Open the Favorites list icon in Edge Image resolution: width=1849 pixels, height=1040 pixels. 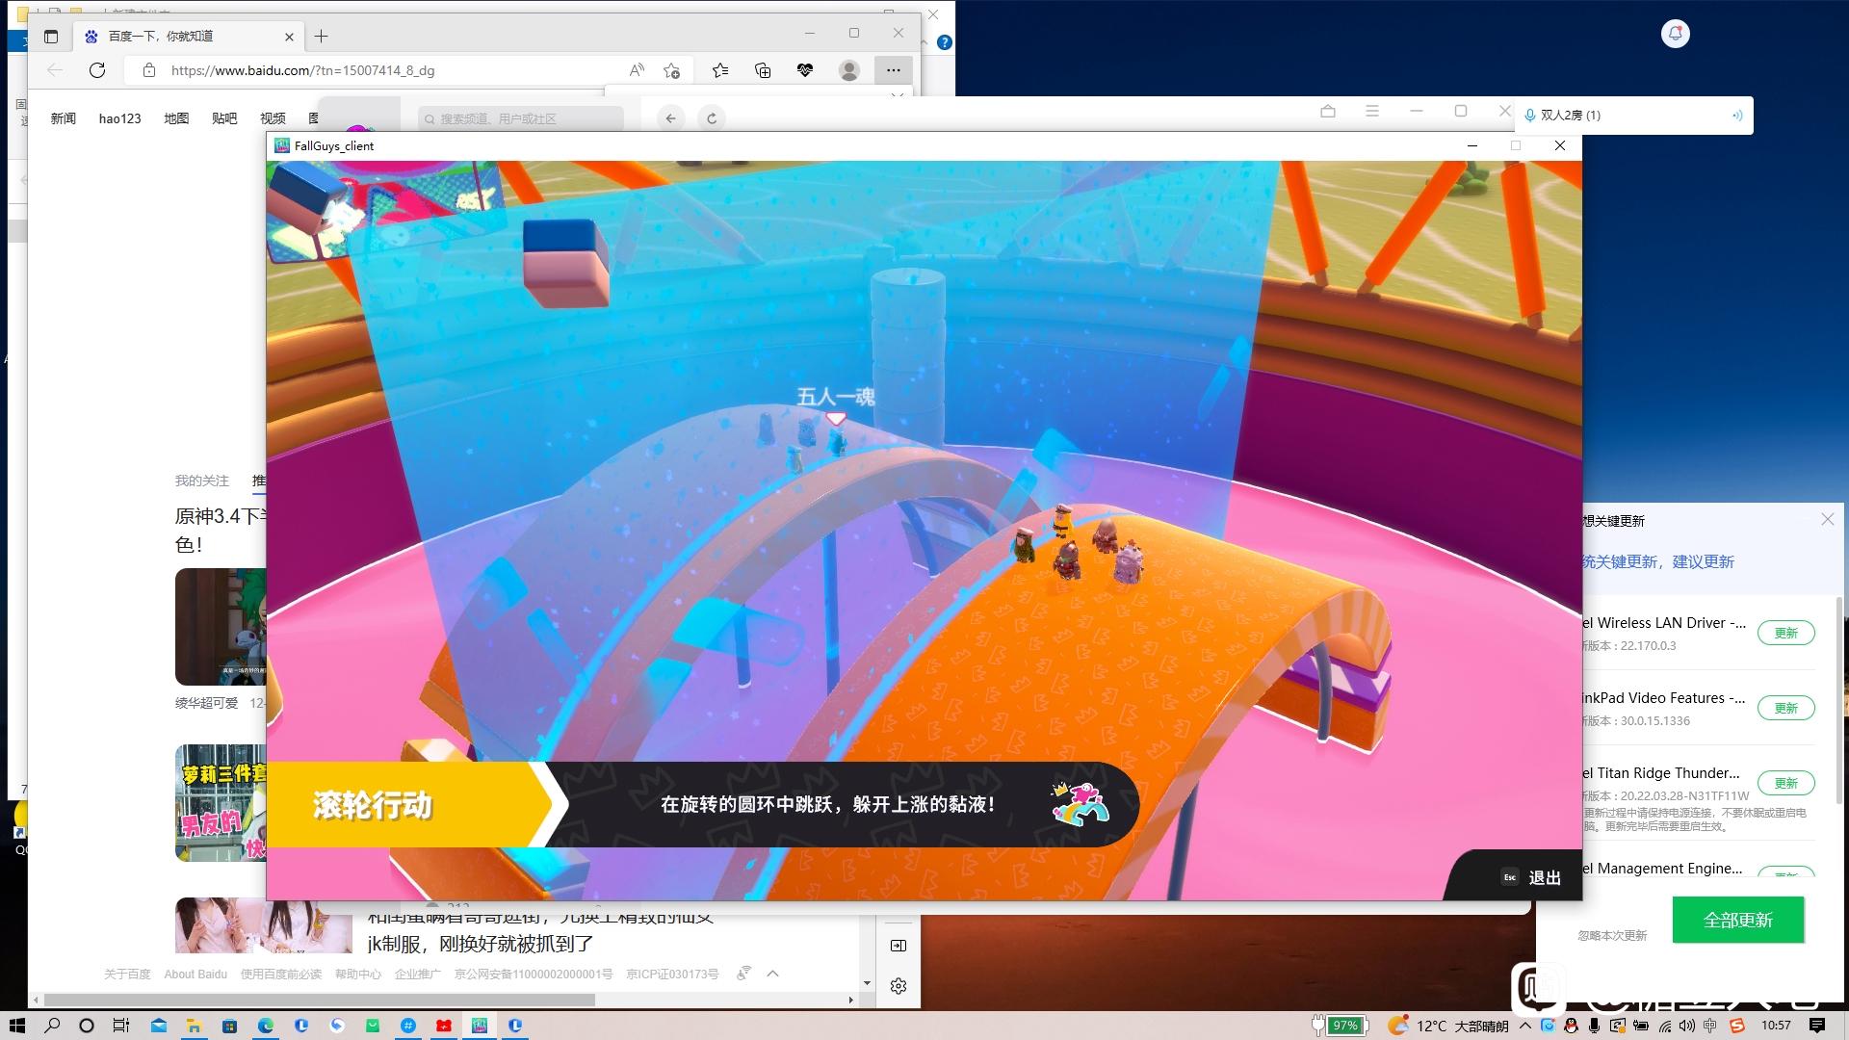(x=720, y=70)
